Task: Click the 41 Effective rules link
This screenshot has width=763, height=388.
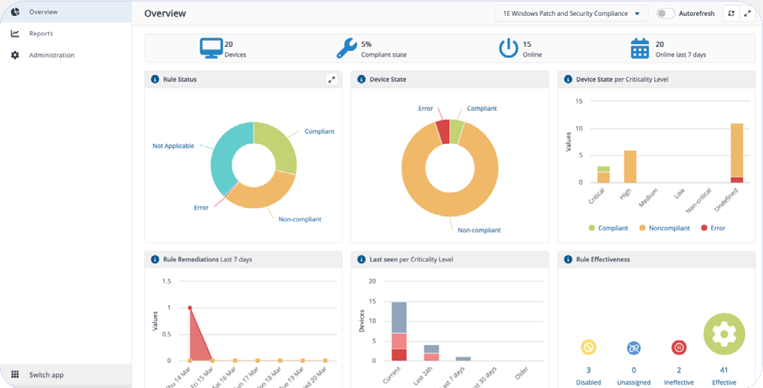Action: coord(725,371)
